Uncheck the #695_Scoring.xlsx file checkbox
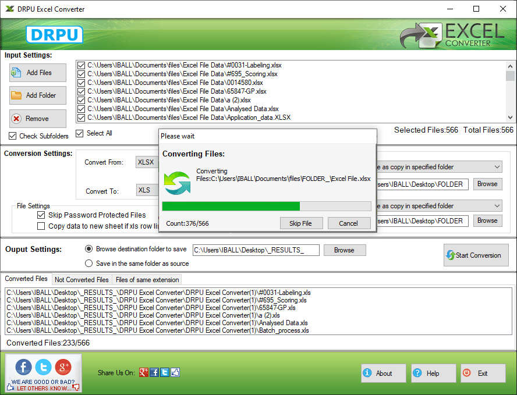 [x=81, y=74]
